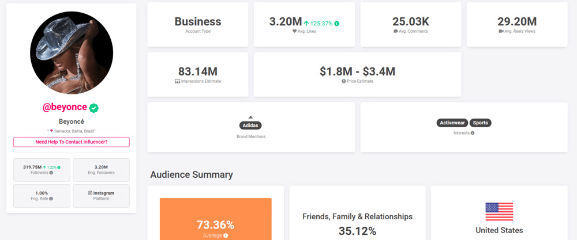Screen dimensions: 577x240
Task: Click the info icon beside 125.37% likes growth
Action: [337, 24]
